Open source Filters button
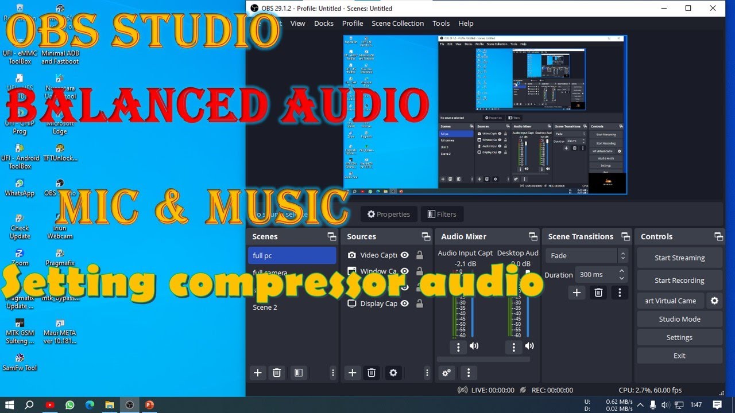735x413 pixels. pos(442,214)
